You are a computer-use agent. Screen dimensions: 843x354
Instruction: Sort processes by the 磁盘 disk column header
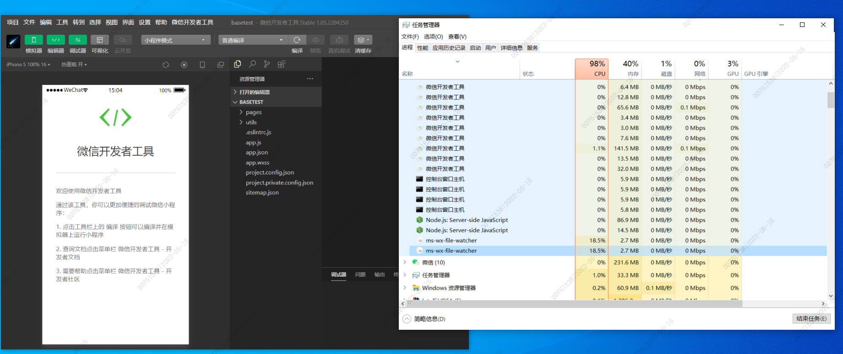coord(658,69)
